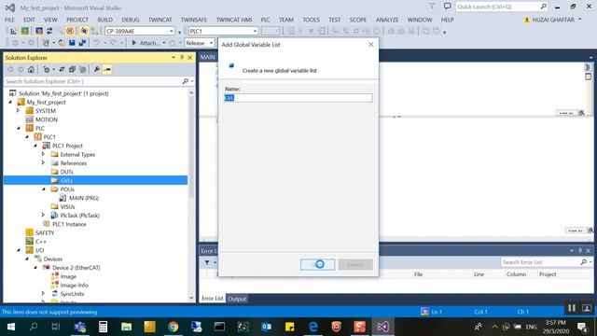Click the green Attach start arrow
The image size is (597, 336).
point(133,43)
